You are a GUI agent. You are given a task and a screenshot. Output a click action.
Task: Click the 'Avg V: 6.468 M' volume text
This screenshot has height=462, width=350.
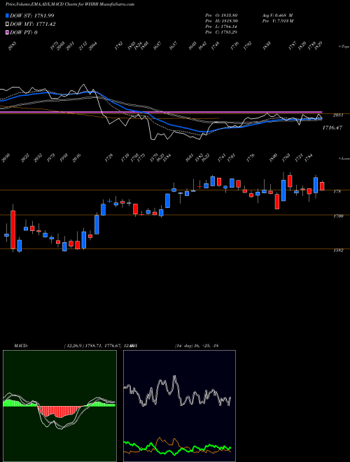(277, 15)
